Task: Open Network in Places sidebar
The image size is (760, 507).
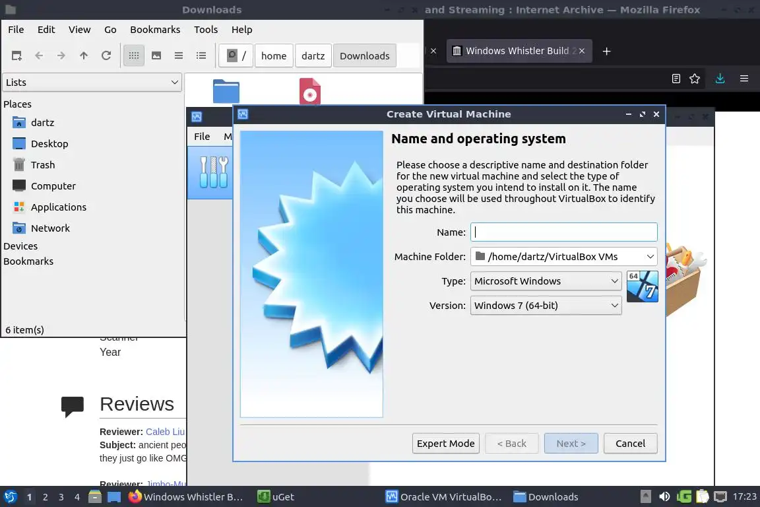Action: [50, 228]
